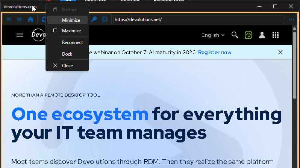Click the One ecosystem headline text
Viewport: 300px width, 168px height.
point(80,114)
